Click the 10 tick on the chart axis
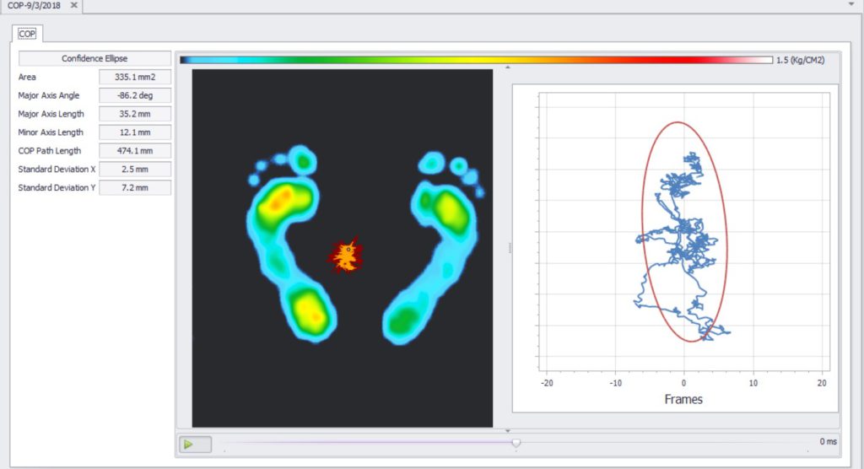This screenshot has height=469, width=864. (x=753, y=383)
